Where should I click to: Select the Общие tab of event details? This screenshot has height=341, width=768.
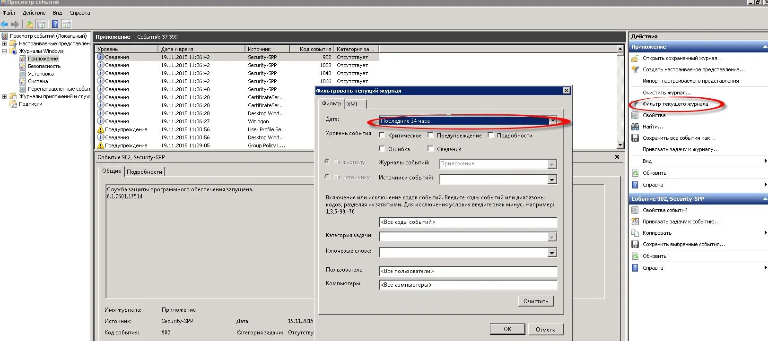pos(112,171)
